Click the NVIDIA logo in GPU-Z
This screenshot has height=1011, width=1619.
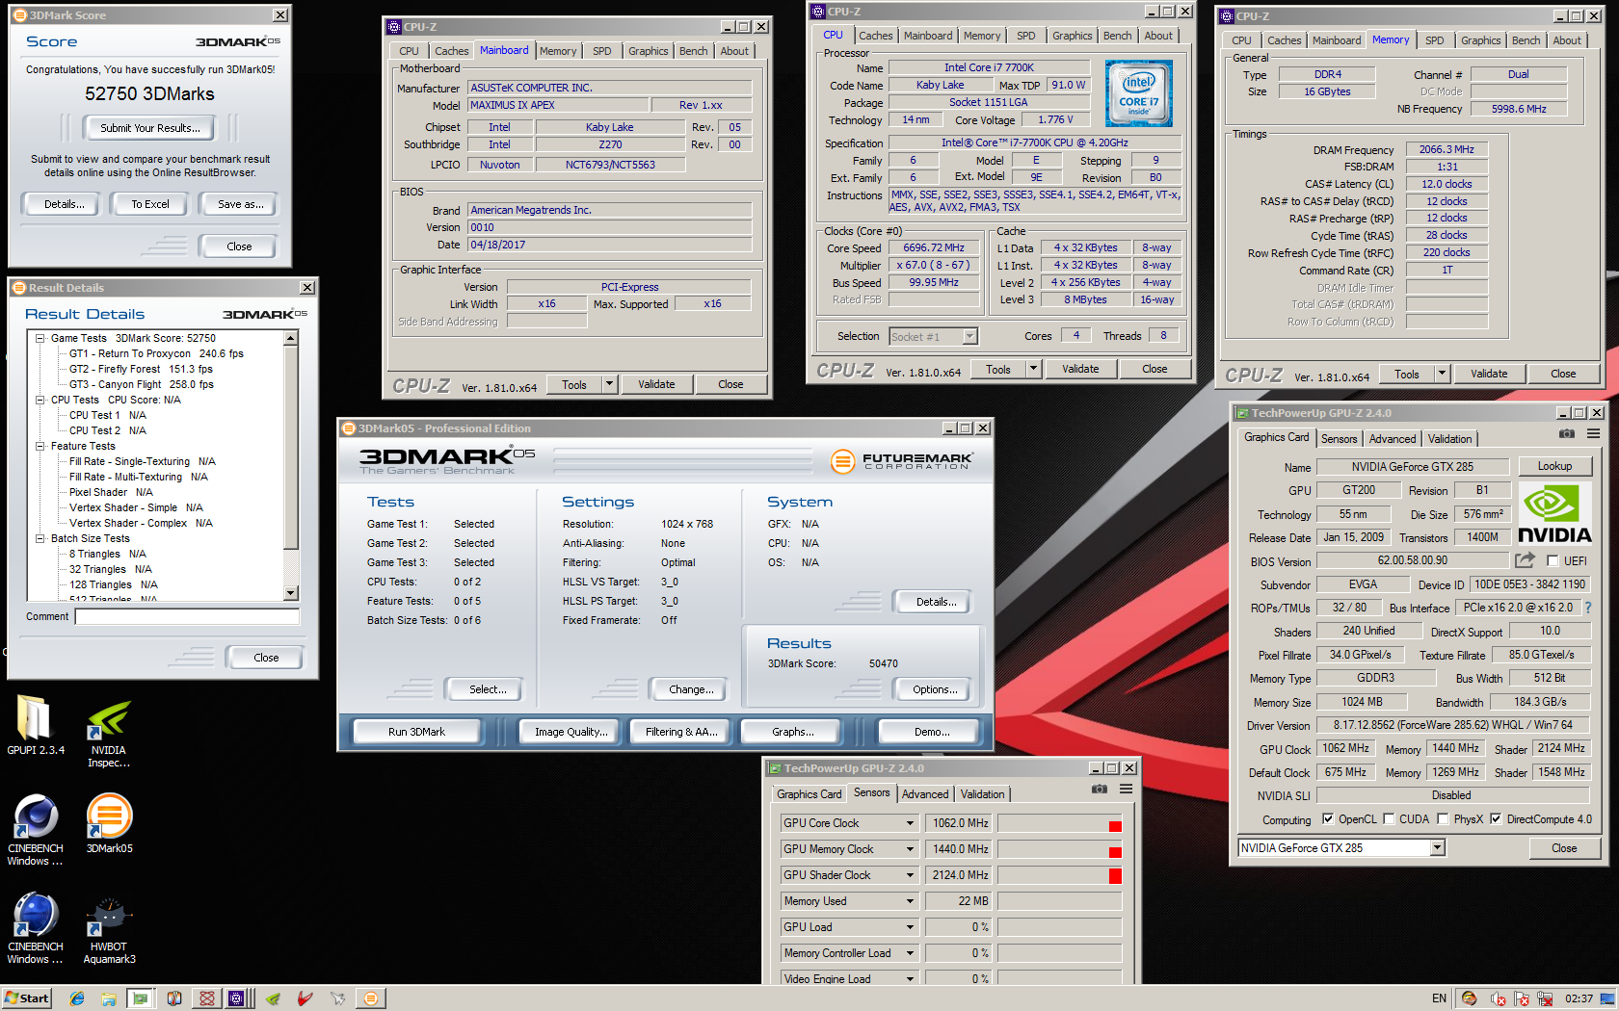click(1554, 513)
